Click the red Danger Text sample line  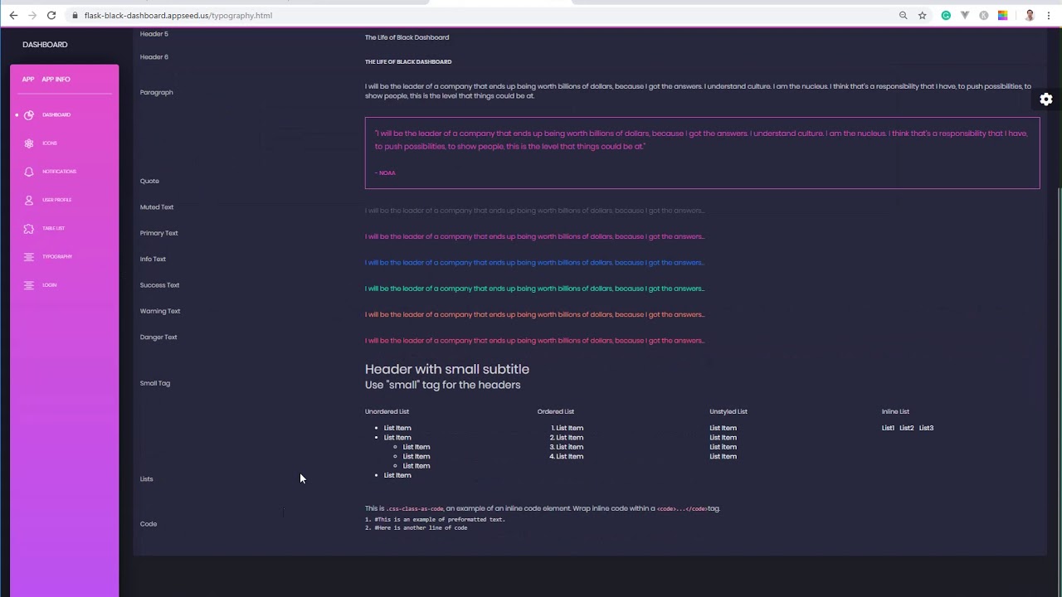click(x=534, y=341)
